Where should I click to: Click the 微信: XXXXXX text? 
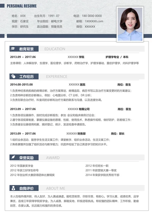click(x=86, y=27)
